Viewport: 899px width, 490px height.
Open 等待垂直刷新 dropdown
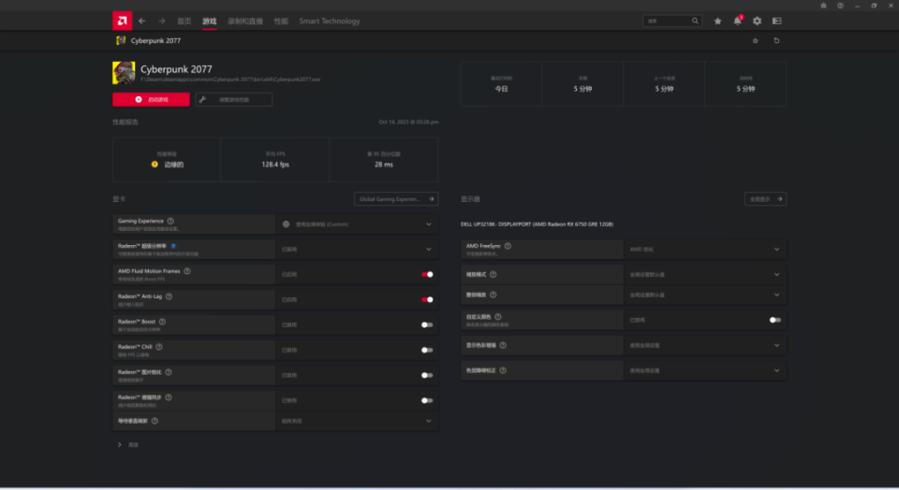click(357, 422)
